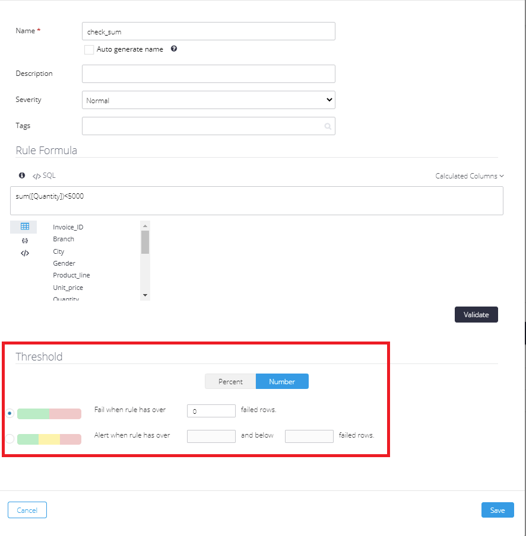Select the Branch column from the list
Viewport: 526px width, 536px height.
click(x=64, y=239)
